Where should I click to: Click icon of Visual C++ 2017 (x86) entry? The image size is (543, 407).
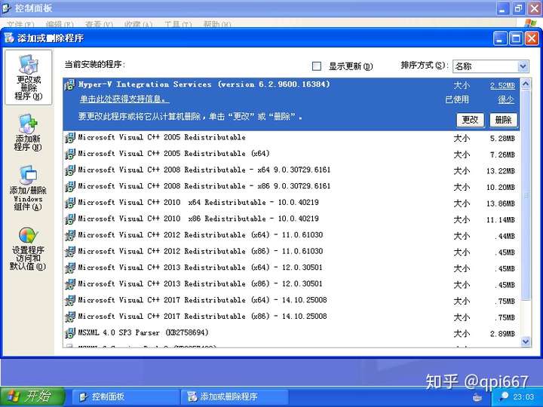point(69,317)
